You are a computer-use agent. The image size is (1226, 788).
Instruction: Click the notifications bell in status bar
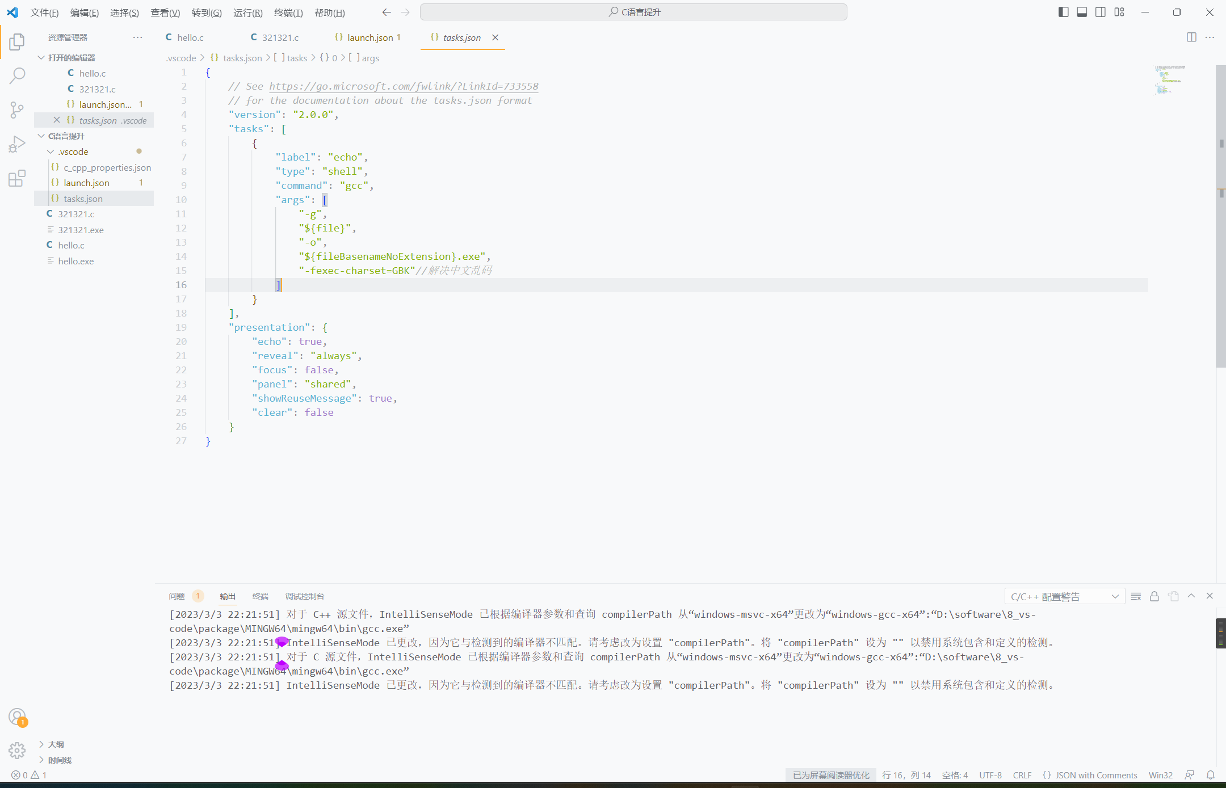[x=1210, y=775]
